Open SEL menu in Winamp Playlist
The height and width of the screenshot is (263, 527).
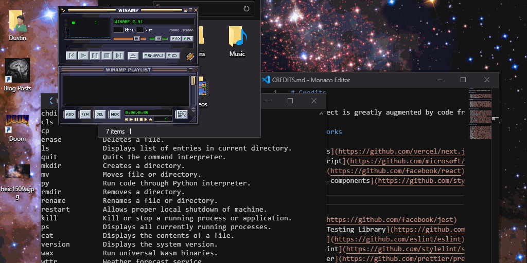100,115
